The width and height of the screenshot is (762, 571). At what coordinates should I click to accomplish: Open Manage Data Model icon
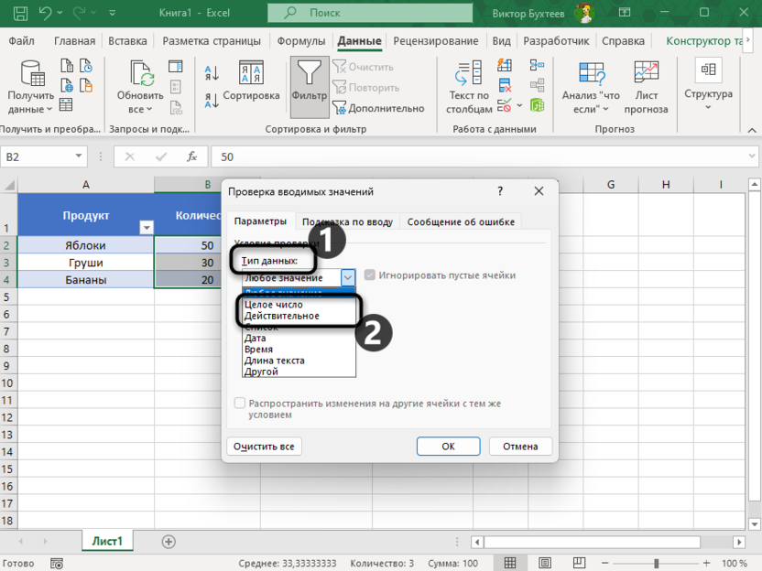coord(537,105)
